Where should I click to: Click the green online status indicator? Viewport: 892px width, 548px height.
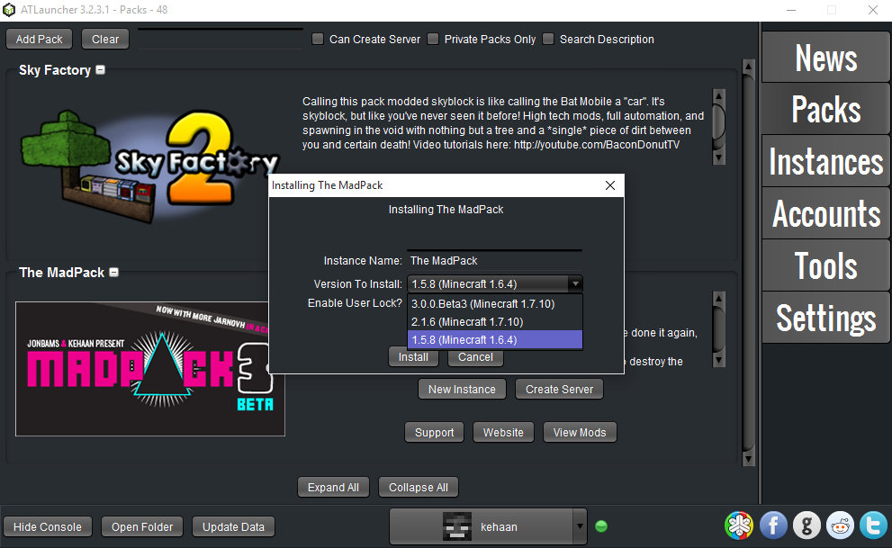click(600, 526)
